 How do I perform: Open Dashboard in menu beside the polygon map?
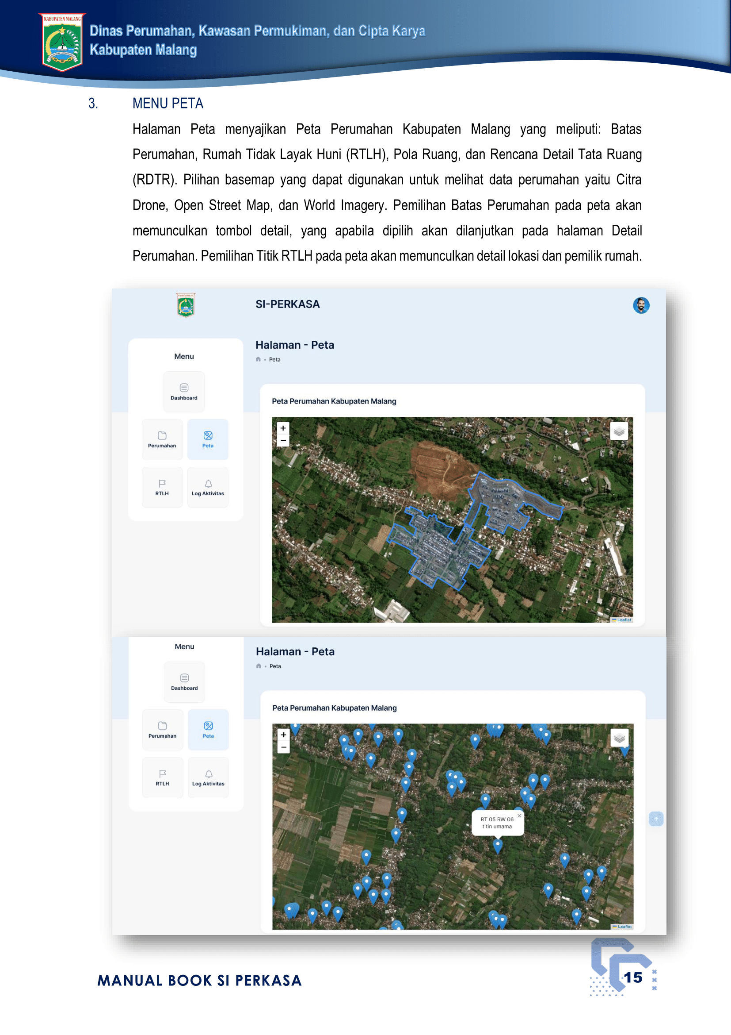click(x=184, y=391)
